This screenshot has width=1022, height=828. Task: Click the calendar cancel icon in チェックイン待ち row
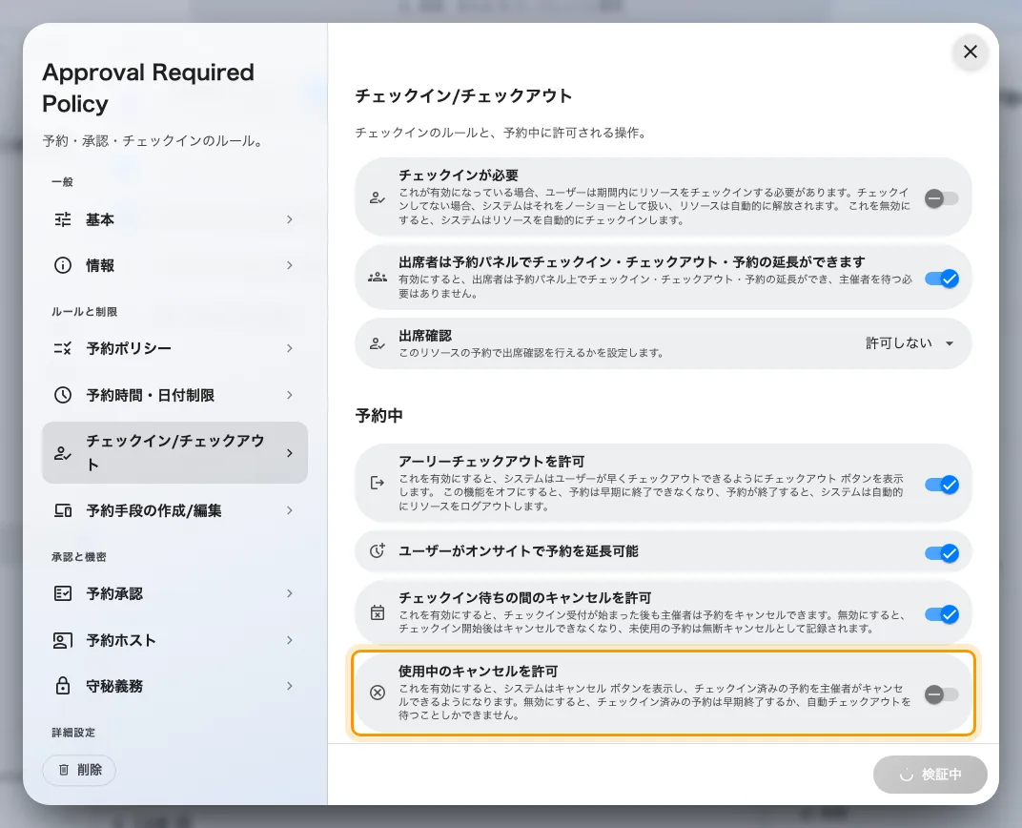tap(378, 612)
